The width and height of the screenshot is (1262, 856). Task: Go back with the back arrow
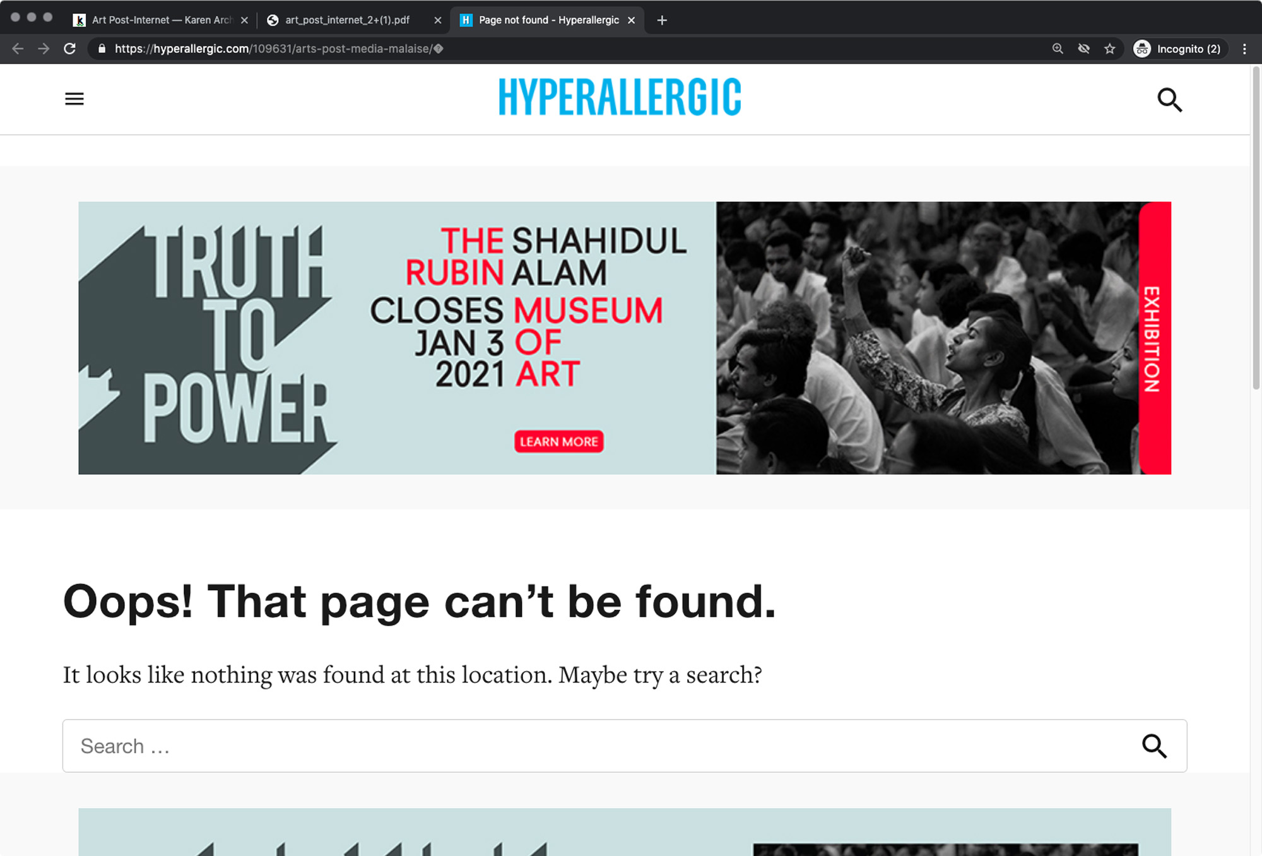18,49
